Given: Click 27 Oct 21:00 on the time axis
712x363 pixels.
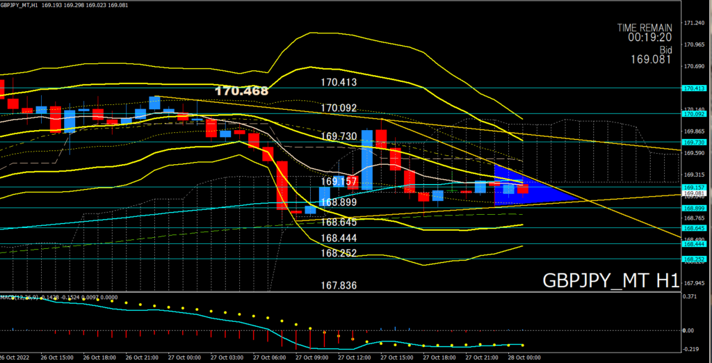Looking at the screenshot, I should point(483,358).
